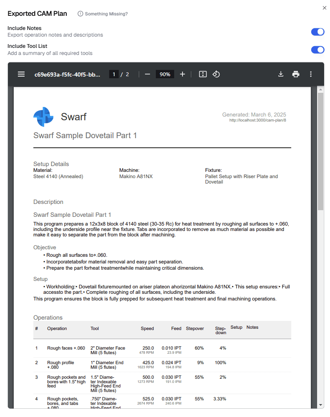Image resolution: width=330 pixels, height=417 pixels.
Task: Click the PDF vertical scrollbar thumb
Action: point(320,151)
